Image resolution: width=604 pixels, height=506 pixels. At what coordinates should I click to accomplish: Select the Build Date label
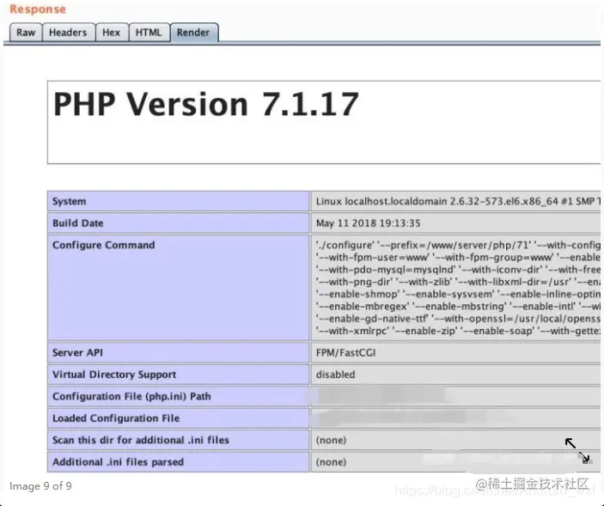pos(78,223)
